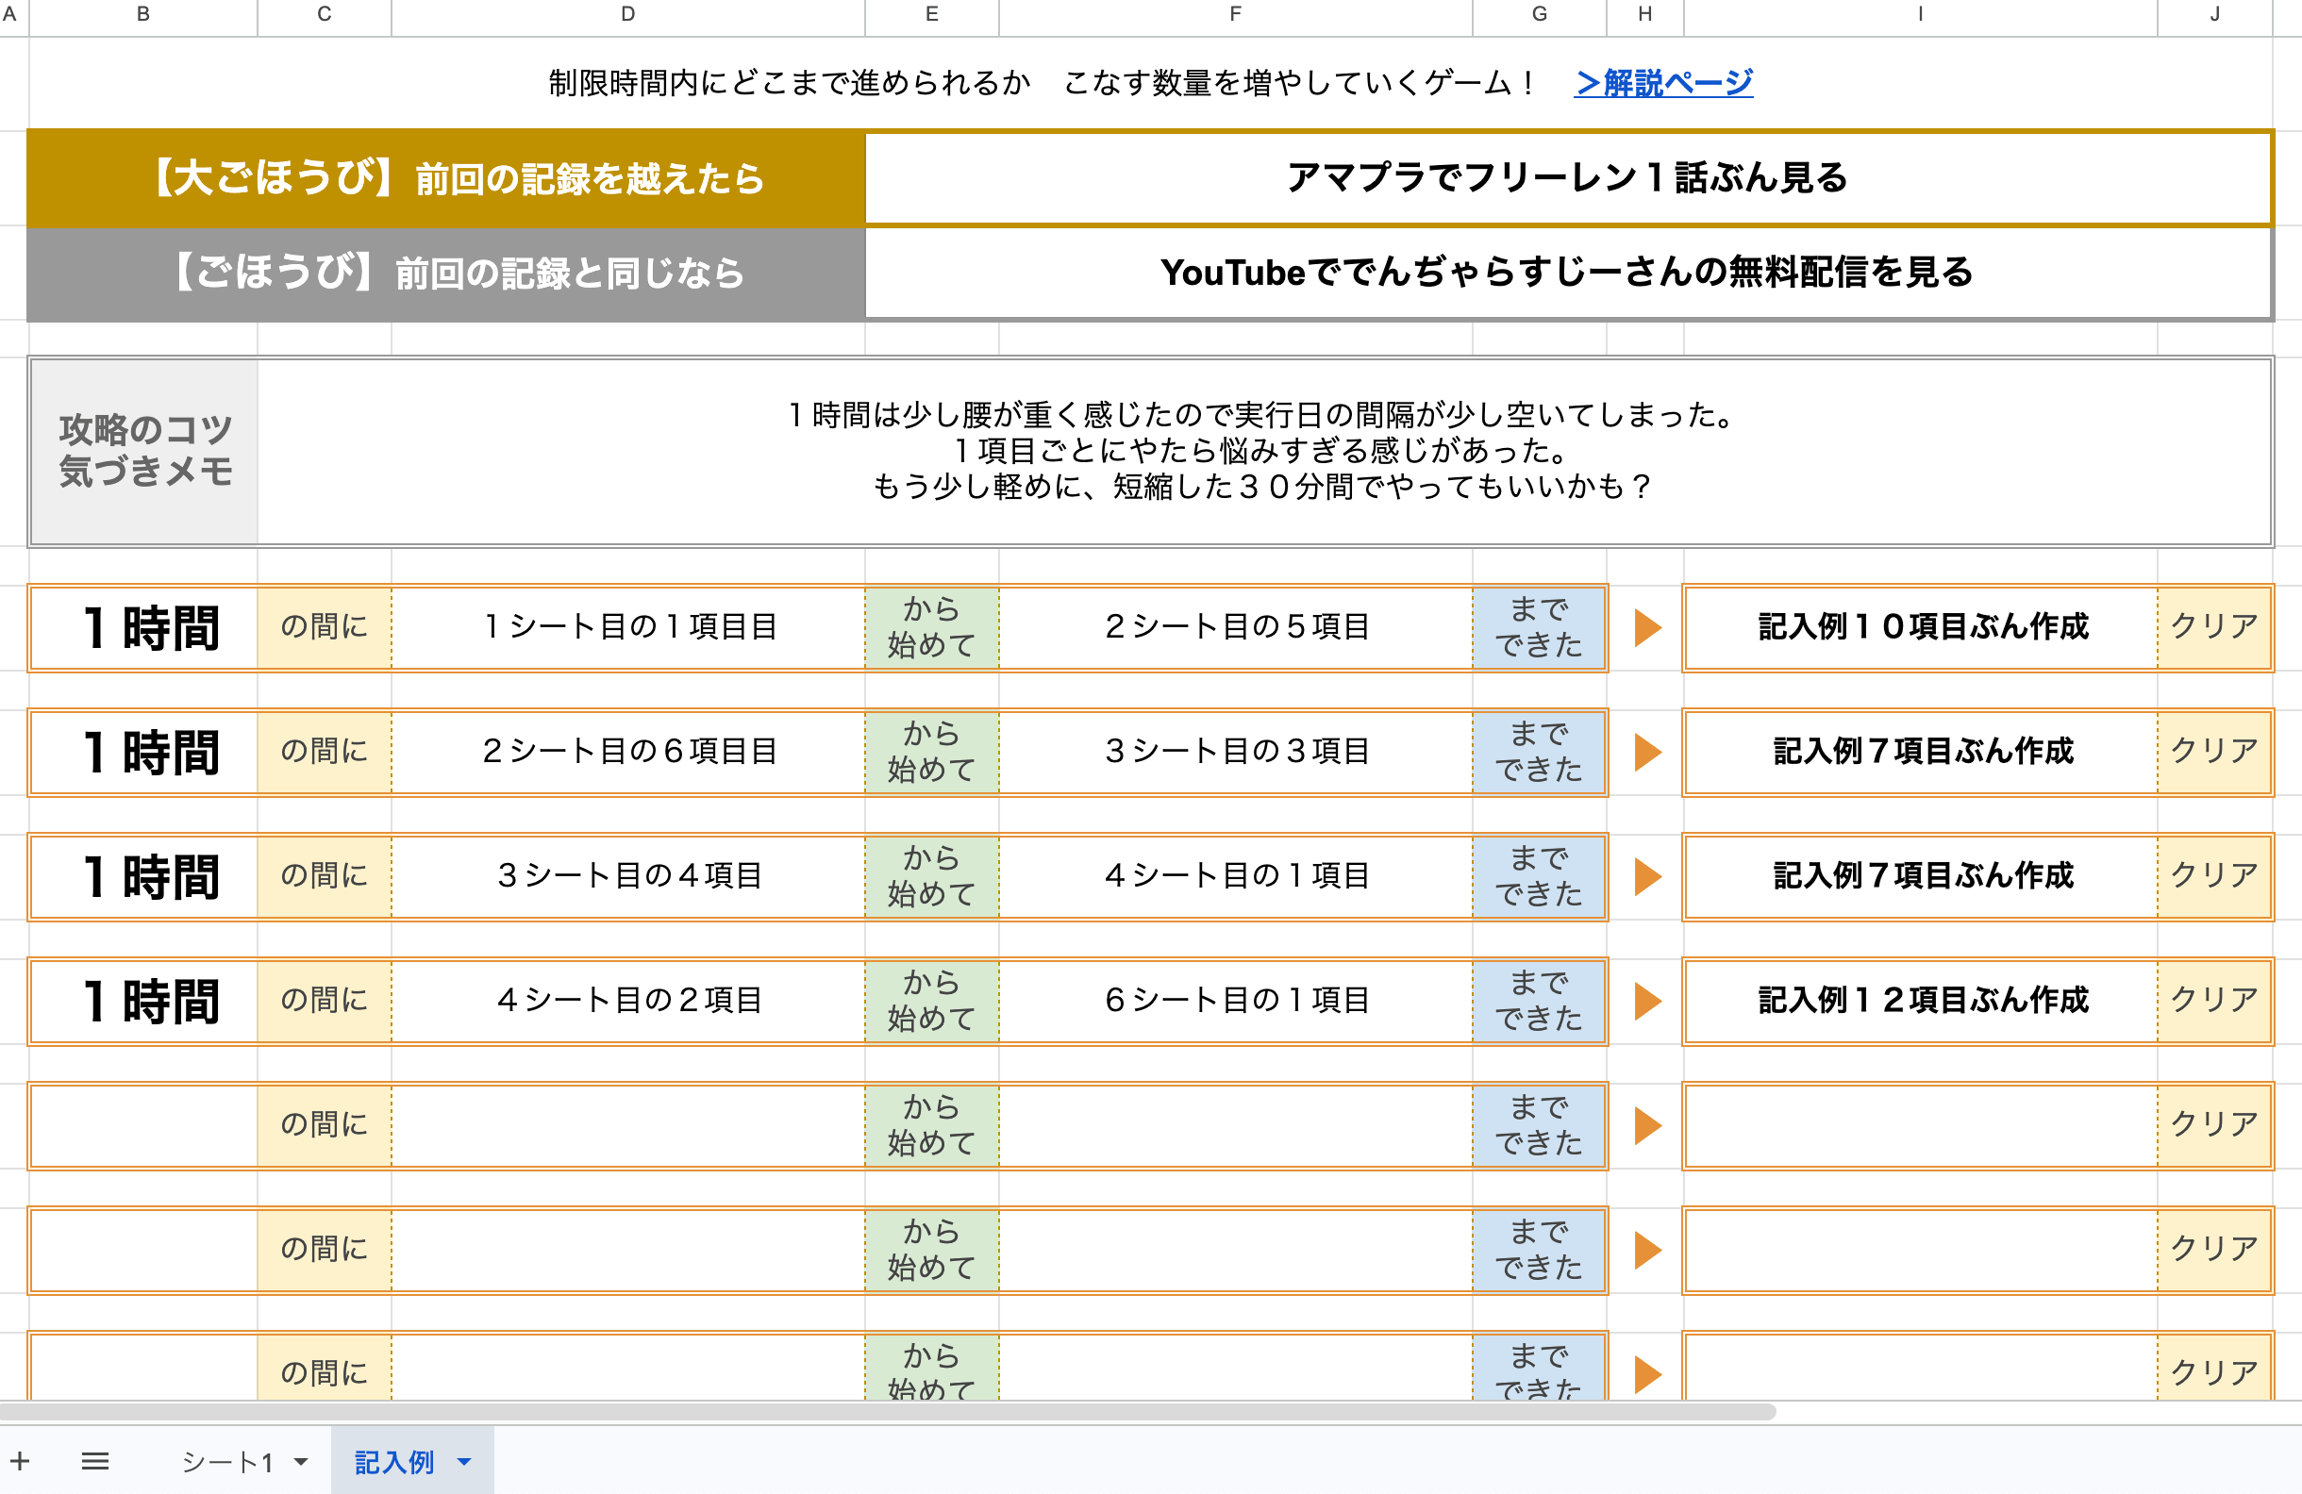2302x1494 pixels.
Task: Click クリア next to 記入例12項目ぶん作成
Action: pos(2214,1000)
